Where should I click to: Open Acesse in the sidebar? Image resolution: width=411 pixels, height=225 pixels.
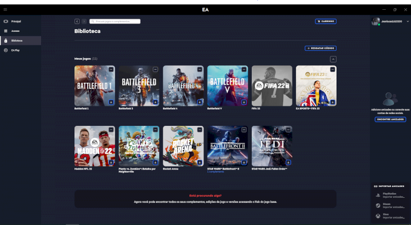15,31
